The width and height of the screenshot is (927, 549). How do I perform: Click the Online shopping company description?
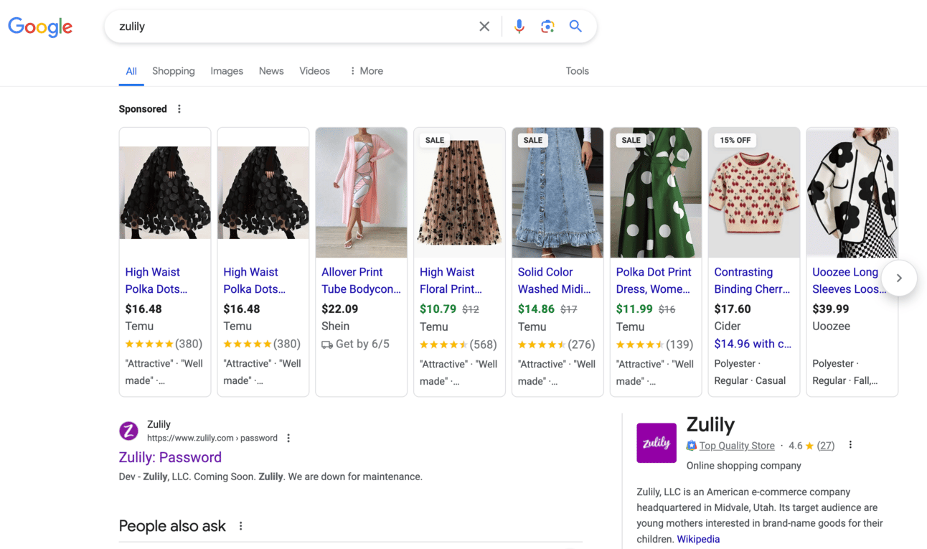[x=744, y=466]
